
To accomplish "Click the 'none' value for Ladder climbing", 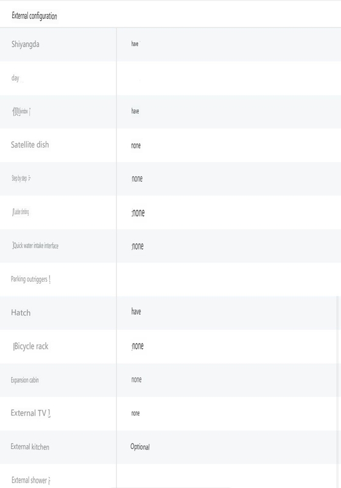I will [138, 212].
